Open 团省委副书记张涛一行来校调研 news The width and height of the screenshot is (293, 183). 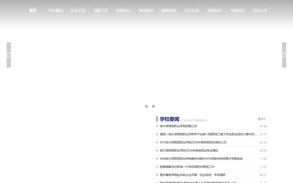point(187,167)
